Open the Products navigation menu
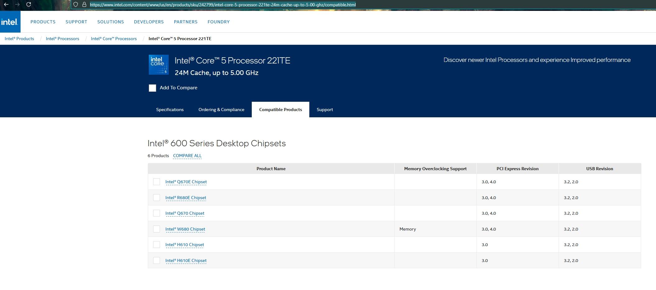This screenshot has width=656, height=290. coord(43,22)
